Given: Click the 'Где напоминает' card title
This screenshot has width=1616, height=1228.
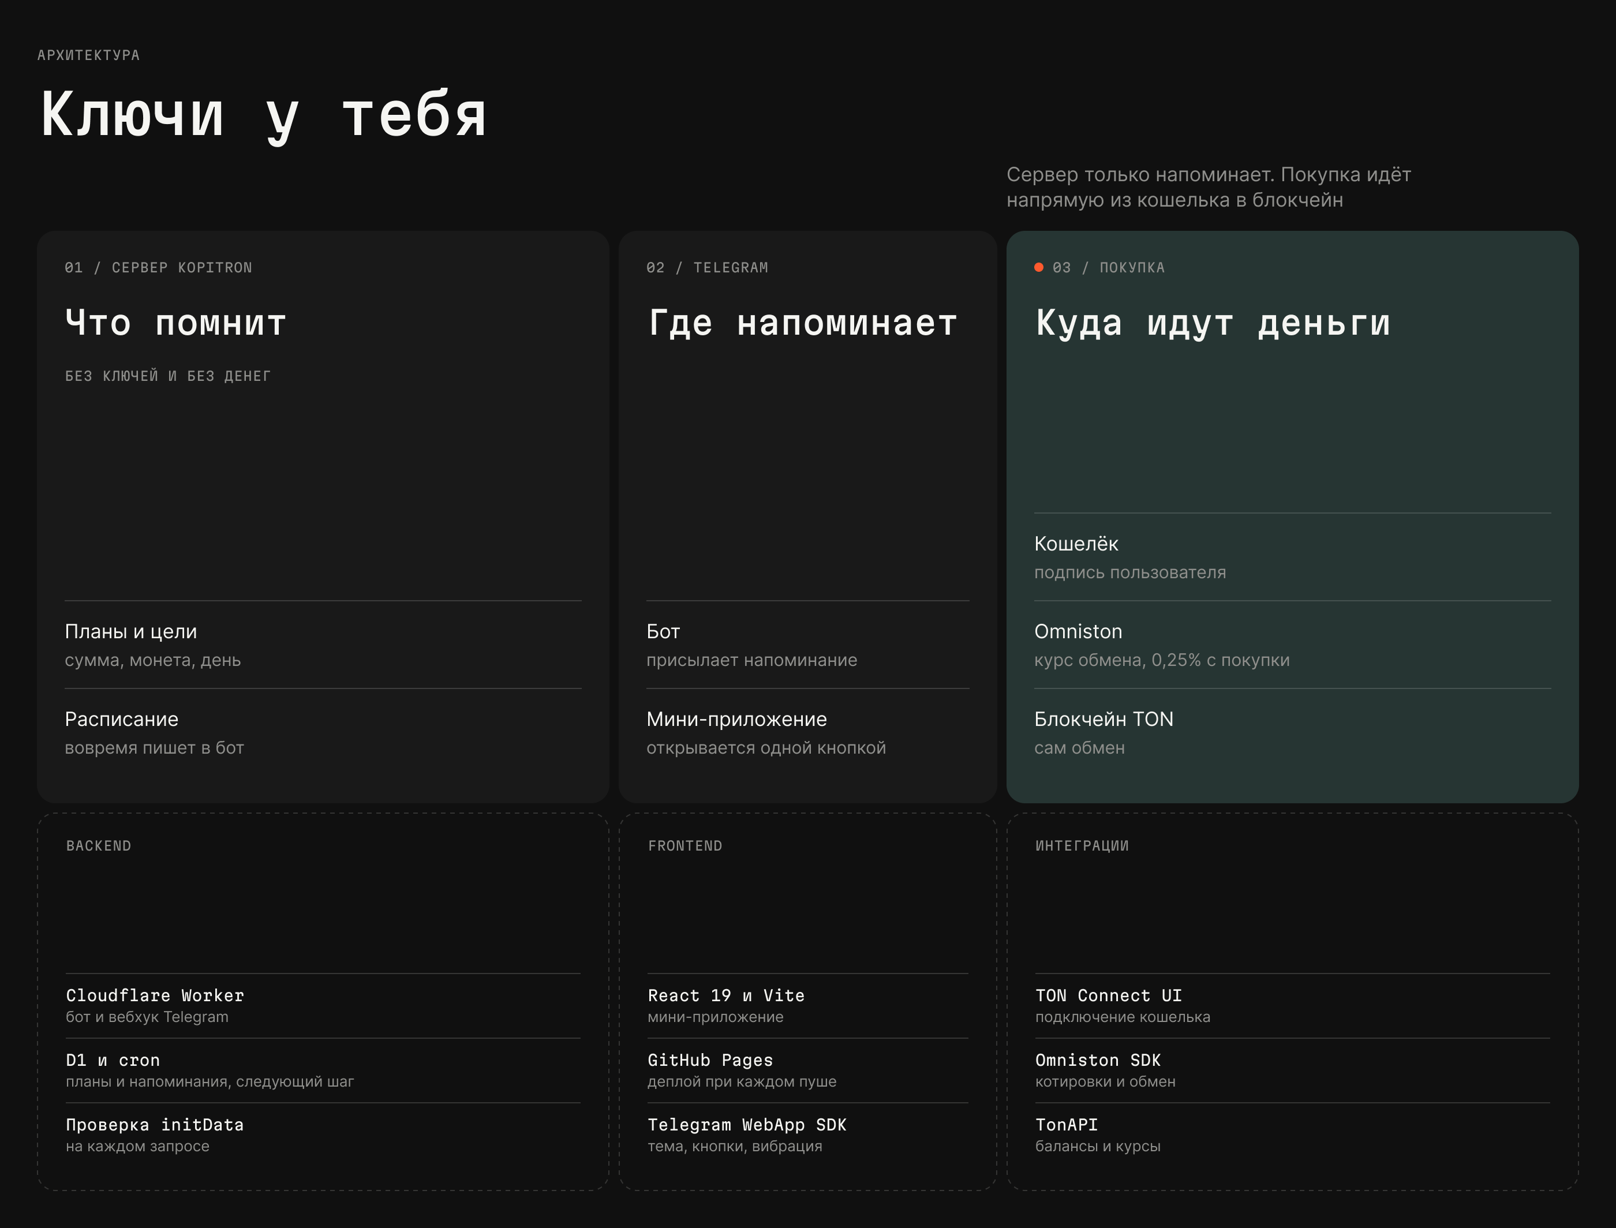Looking at the screenshot, I should tap(803, 323).
